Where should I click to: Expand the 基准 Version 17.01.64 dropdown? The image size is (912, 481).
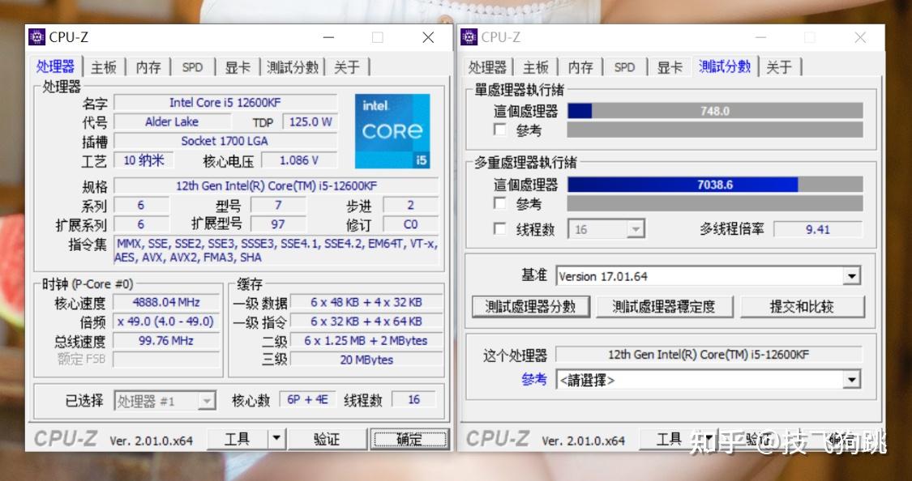coord(708,276)
